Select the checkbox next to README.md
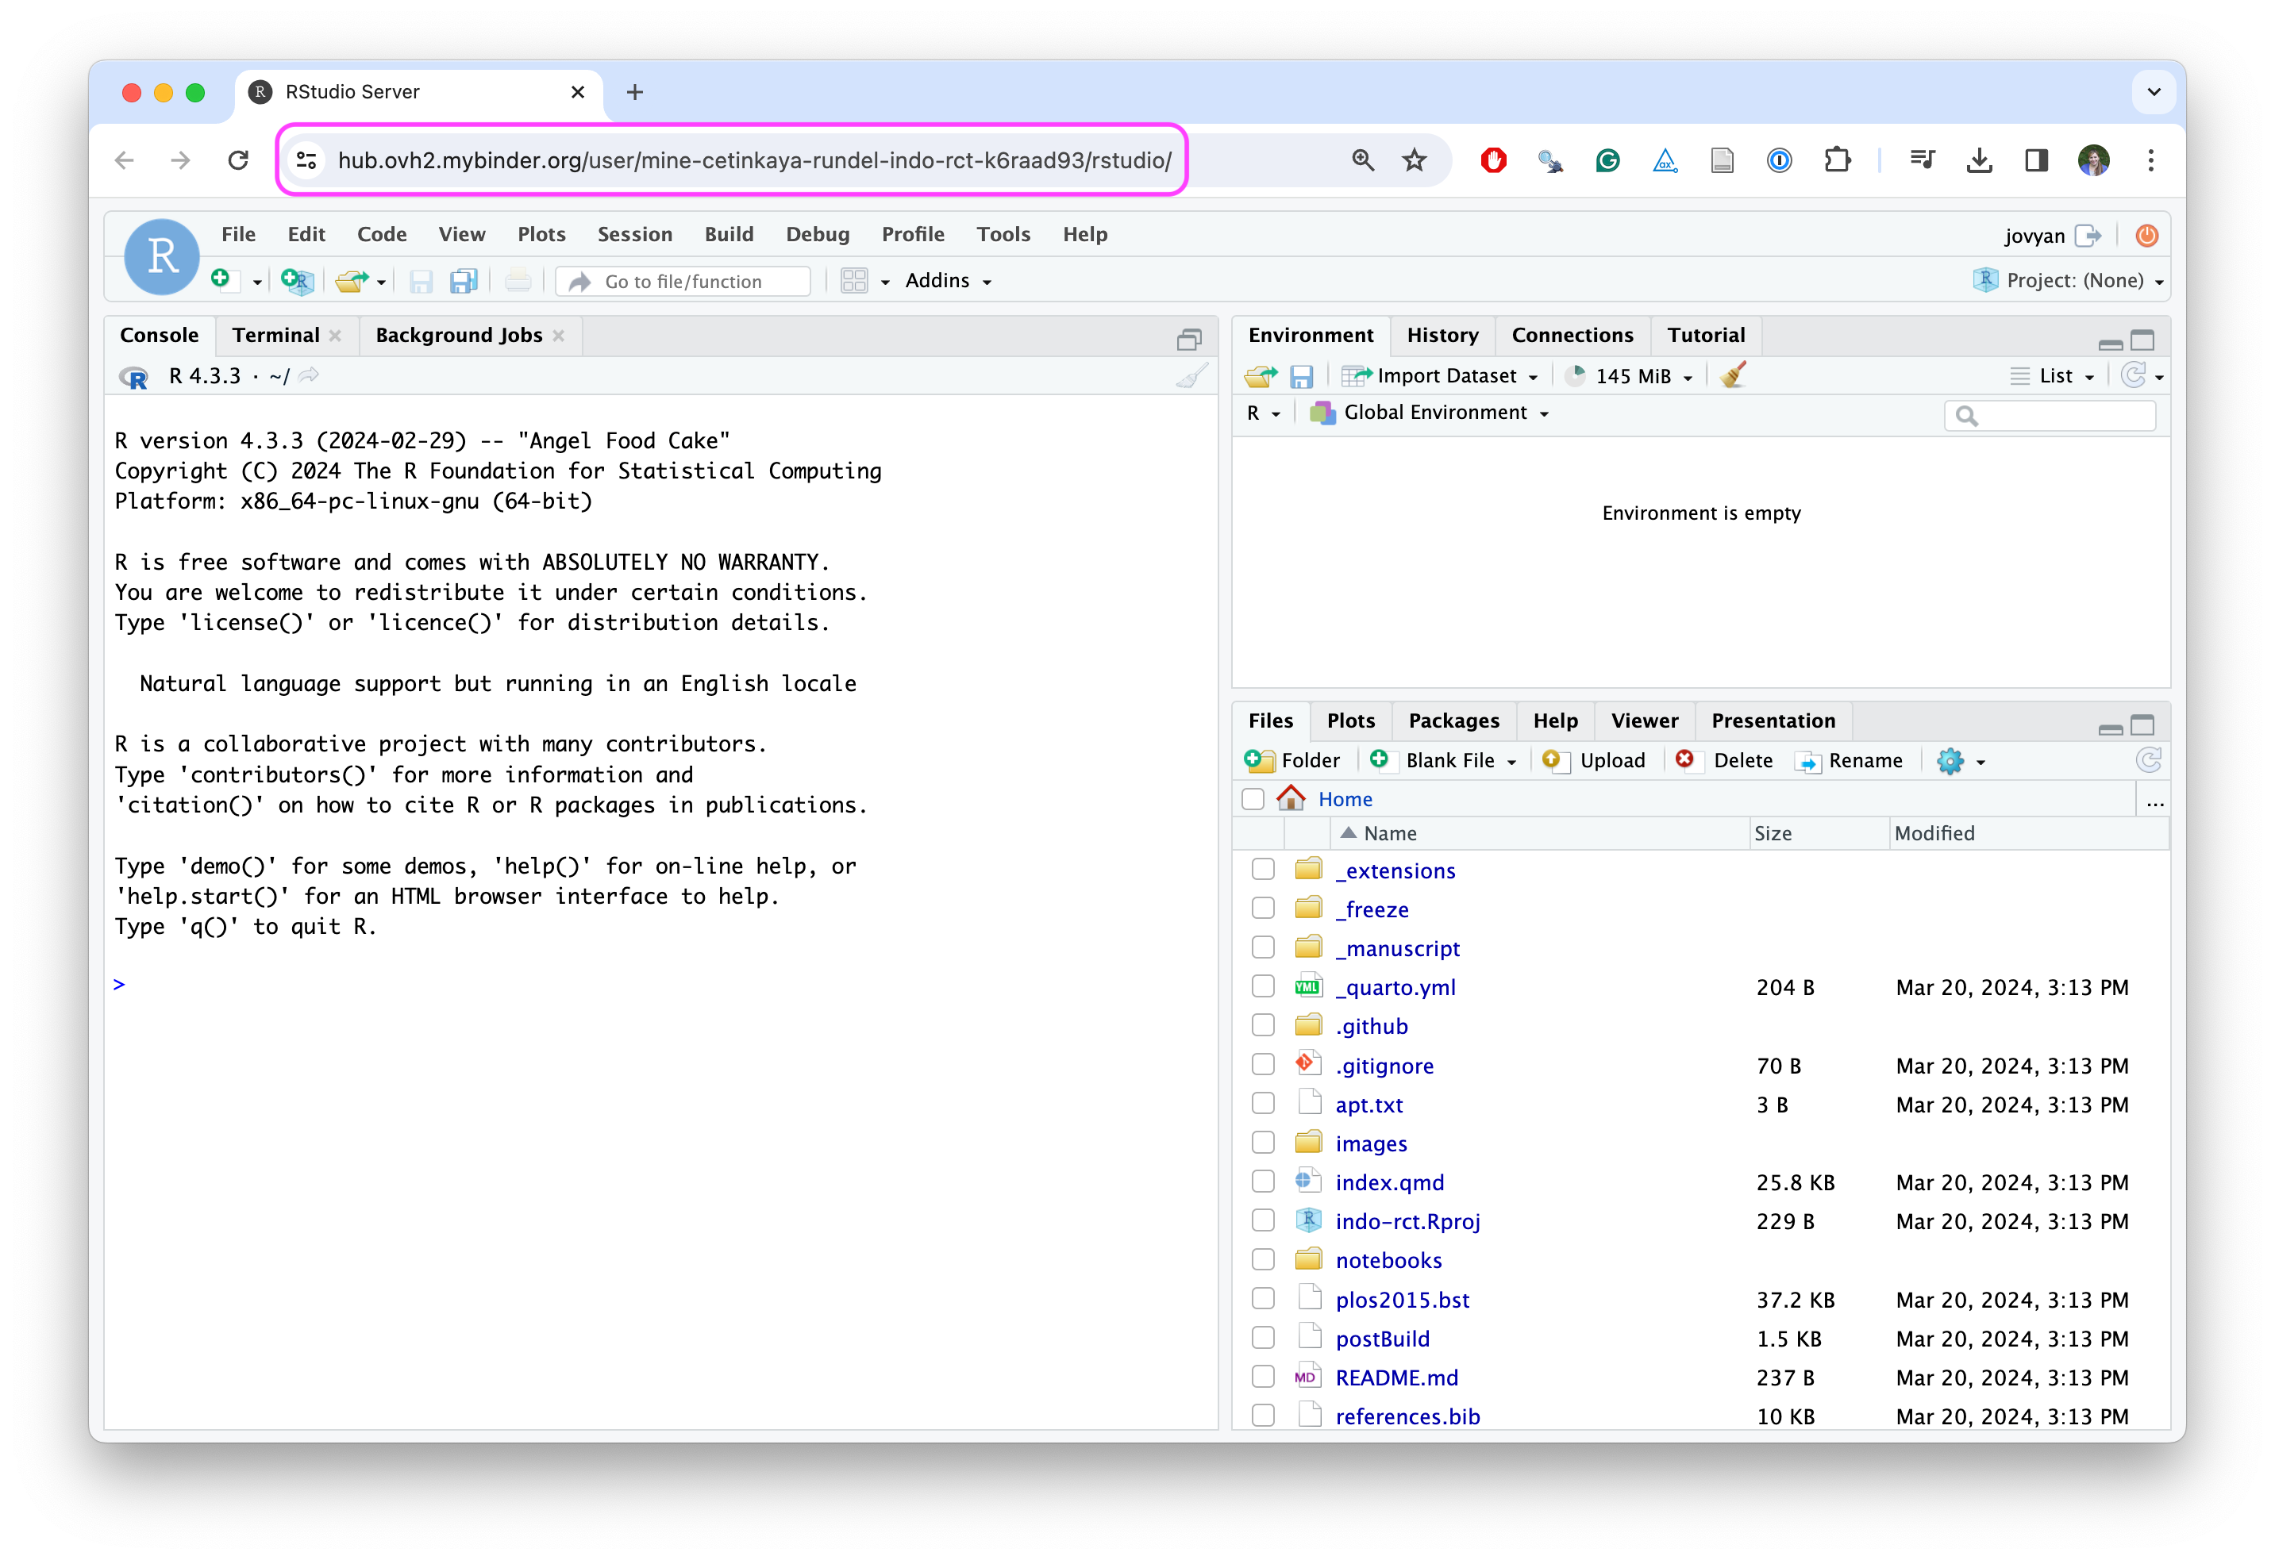 [x=1262, y=1376]
